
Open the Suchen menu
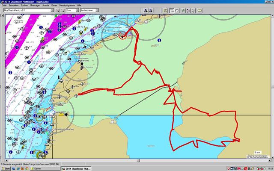click(24, 6)
